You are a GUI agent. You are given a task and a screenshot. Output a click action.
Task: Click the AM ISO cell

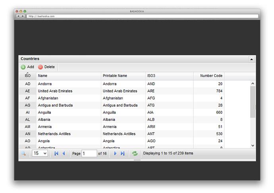pos(28,127)
